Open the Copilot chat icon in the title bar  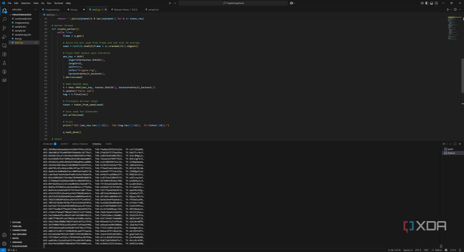coord(292,3)
